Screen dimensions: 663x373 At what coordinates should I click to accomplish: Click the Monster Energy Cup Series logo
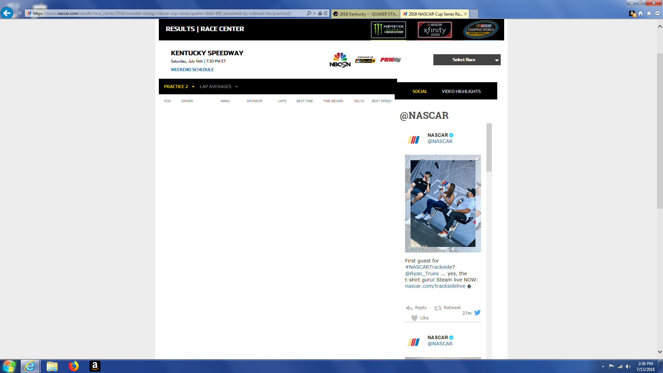click(x=388, y=30)
